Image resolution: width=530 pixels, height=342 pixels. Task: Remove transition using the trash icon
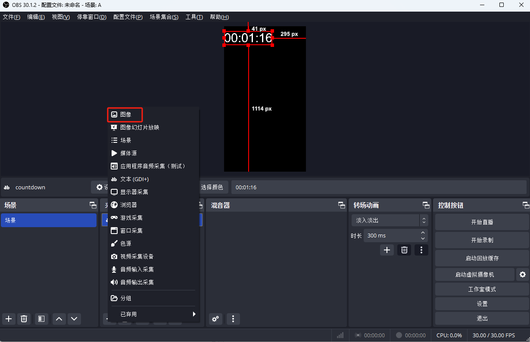(x=404, y=250)
